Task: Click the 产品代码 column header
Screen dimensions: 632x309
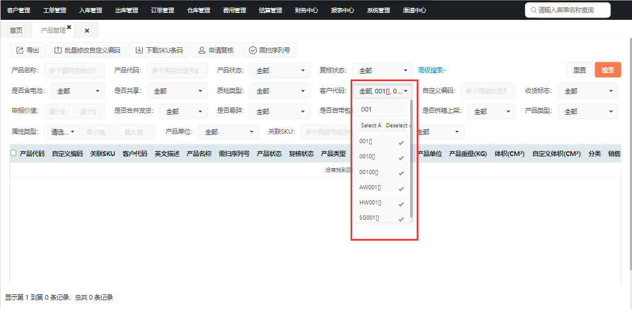Action: click(x=32, y=153)
